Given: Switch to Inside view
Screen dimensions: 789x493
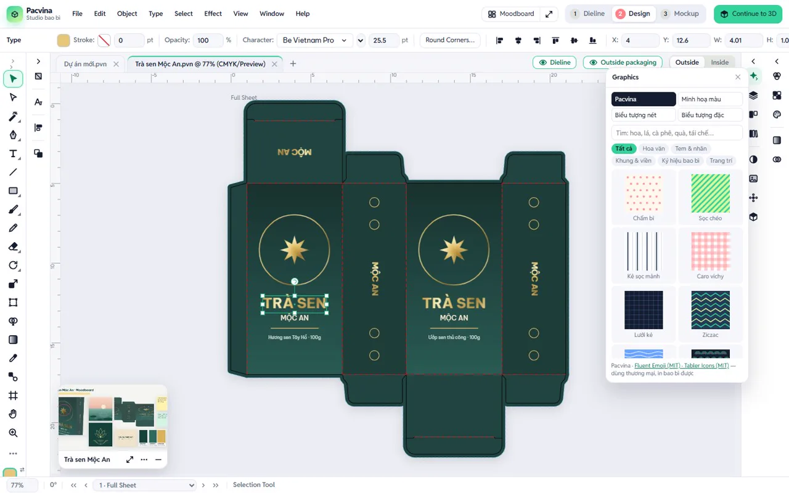Looking at the screenshot, I should coord(719,62).
